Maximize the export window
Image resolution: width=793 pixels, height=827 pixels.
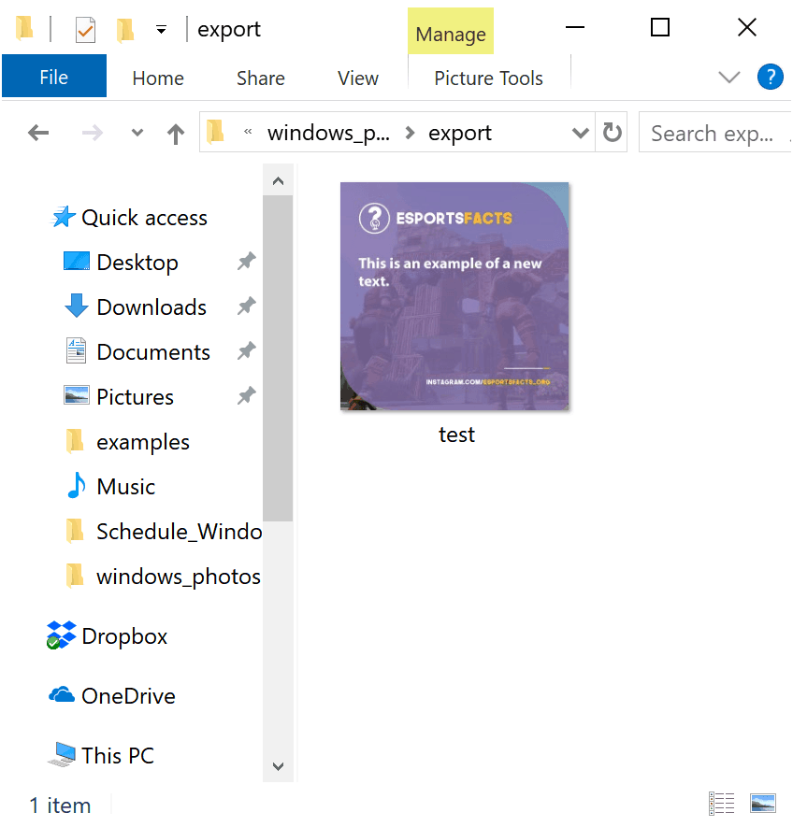(660, 27)
